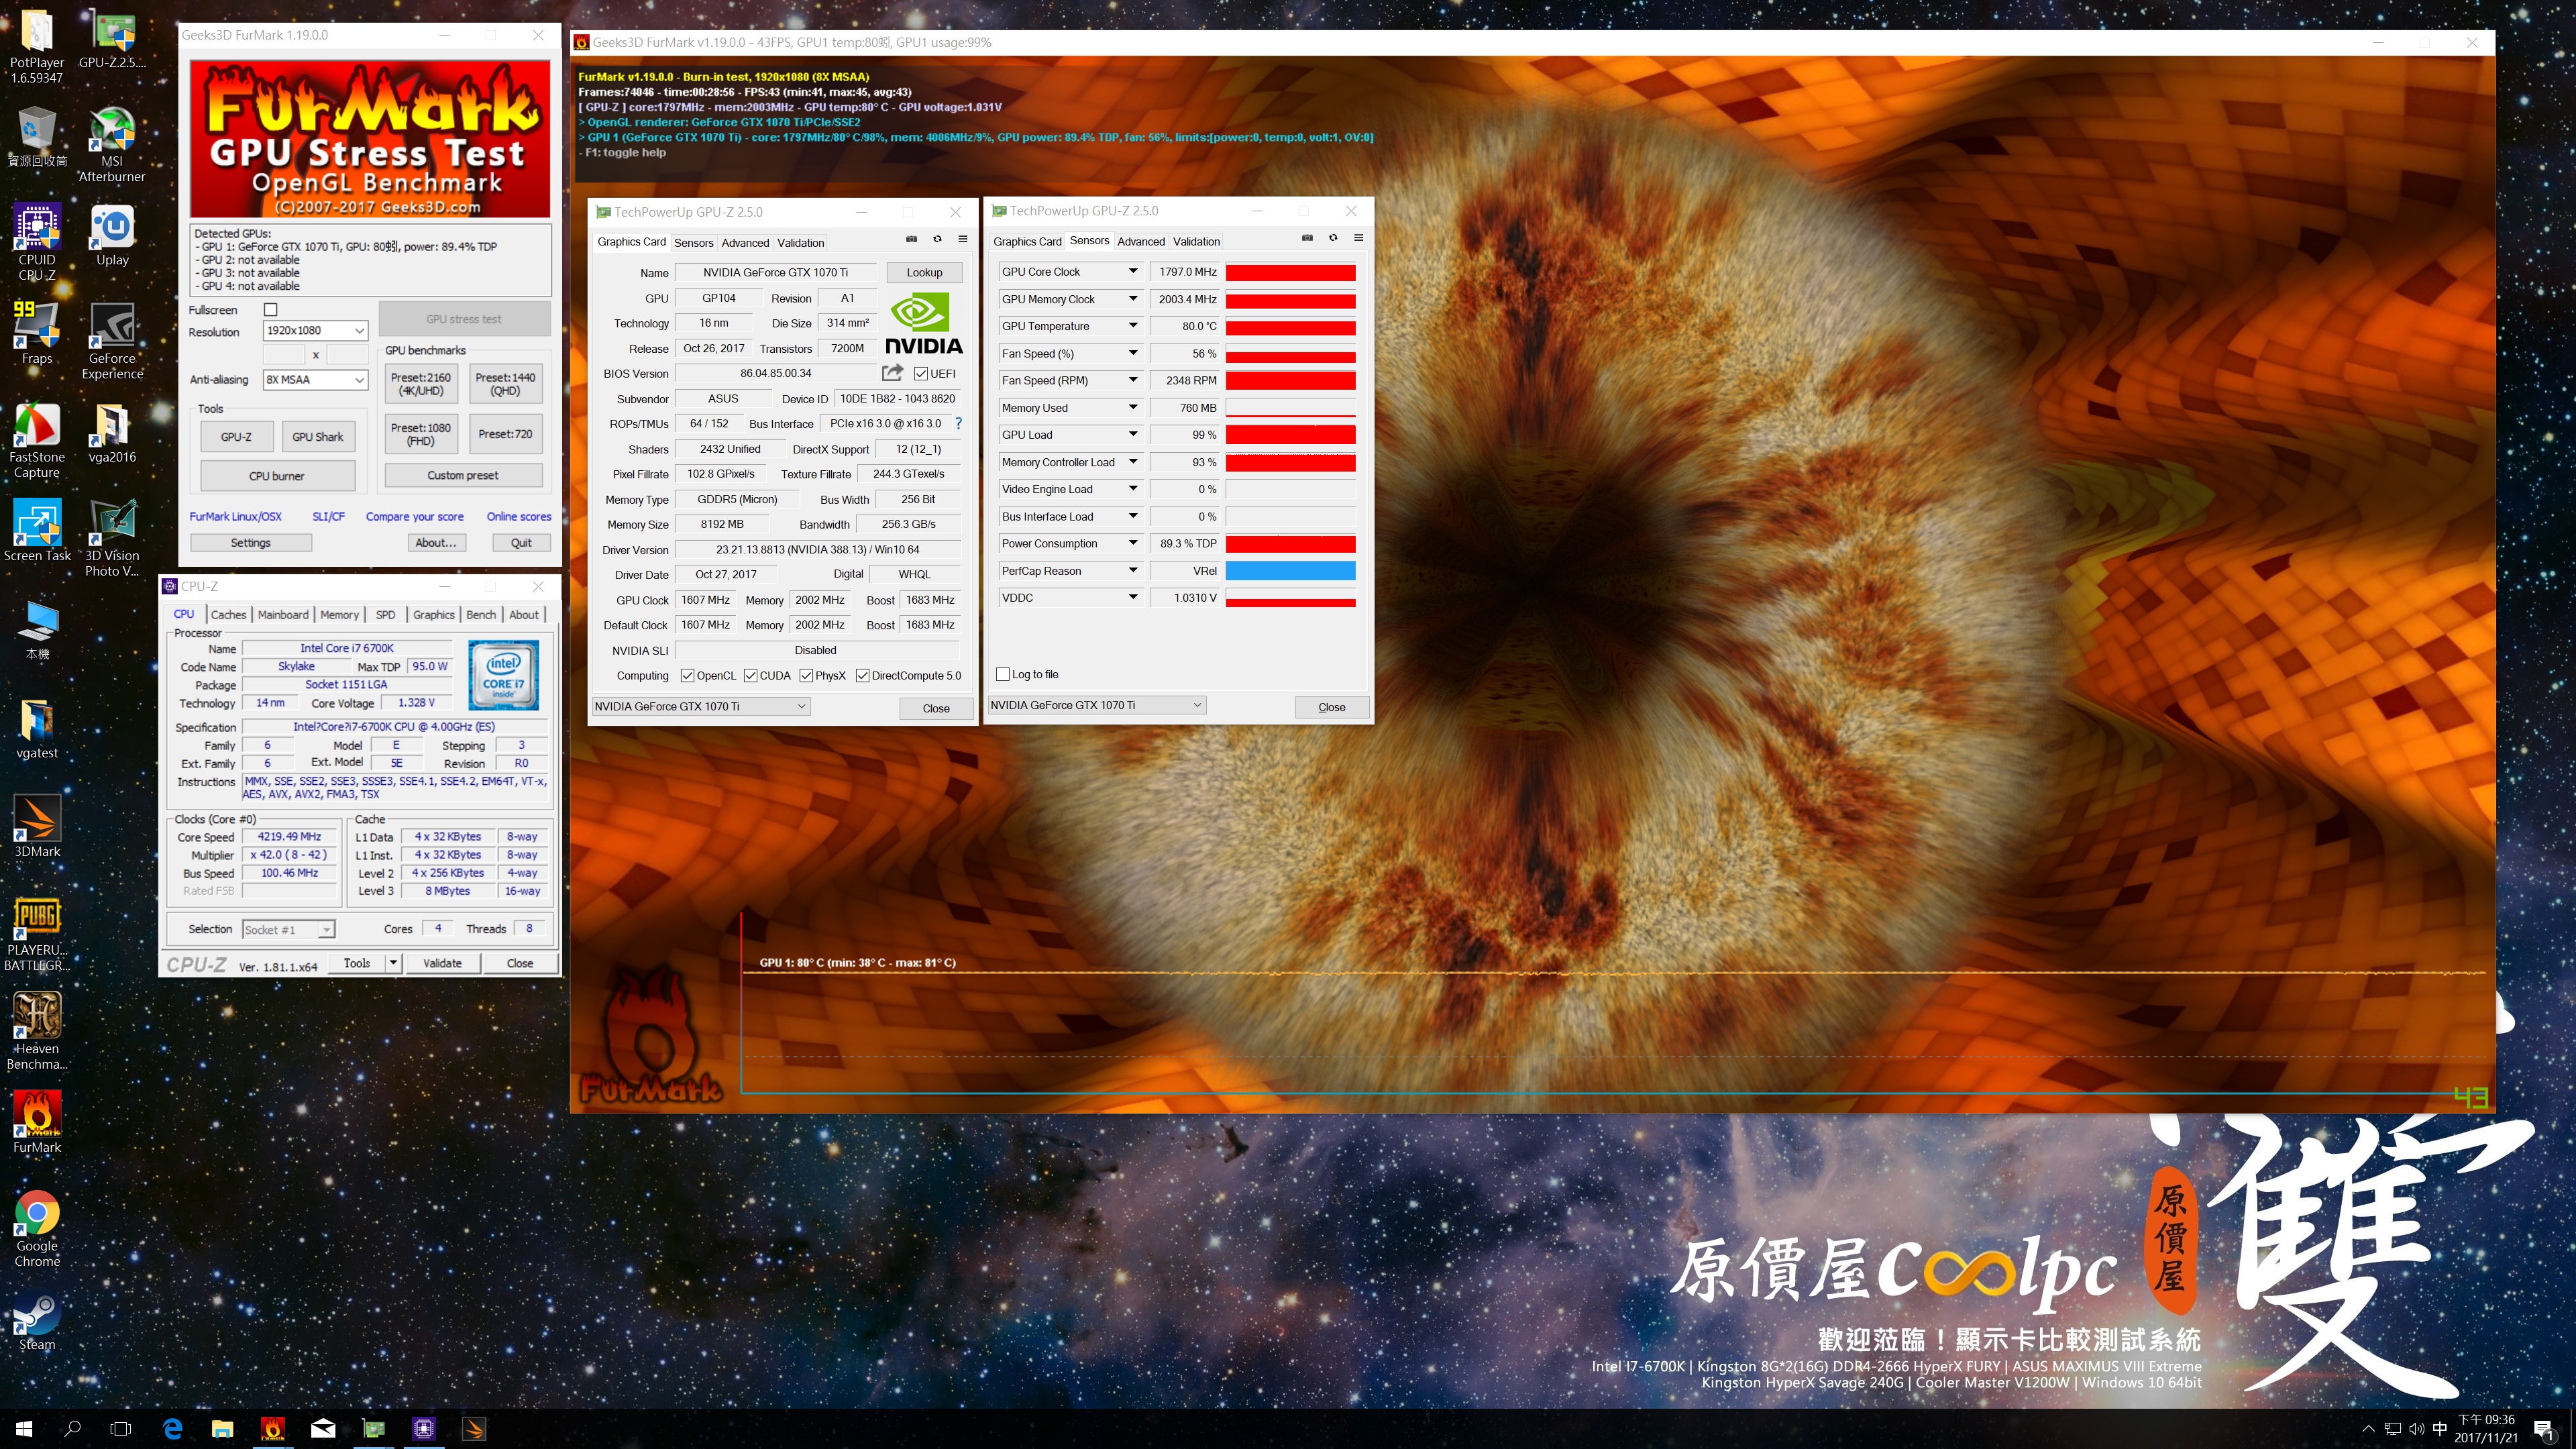The image size is (2576, 1449).
Task: Click the Lookup button in GPU-Z
Action: tap(924, 272)
